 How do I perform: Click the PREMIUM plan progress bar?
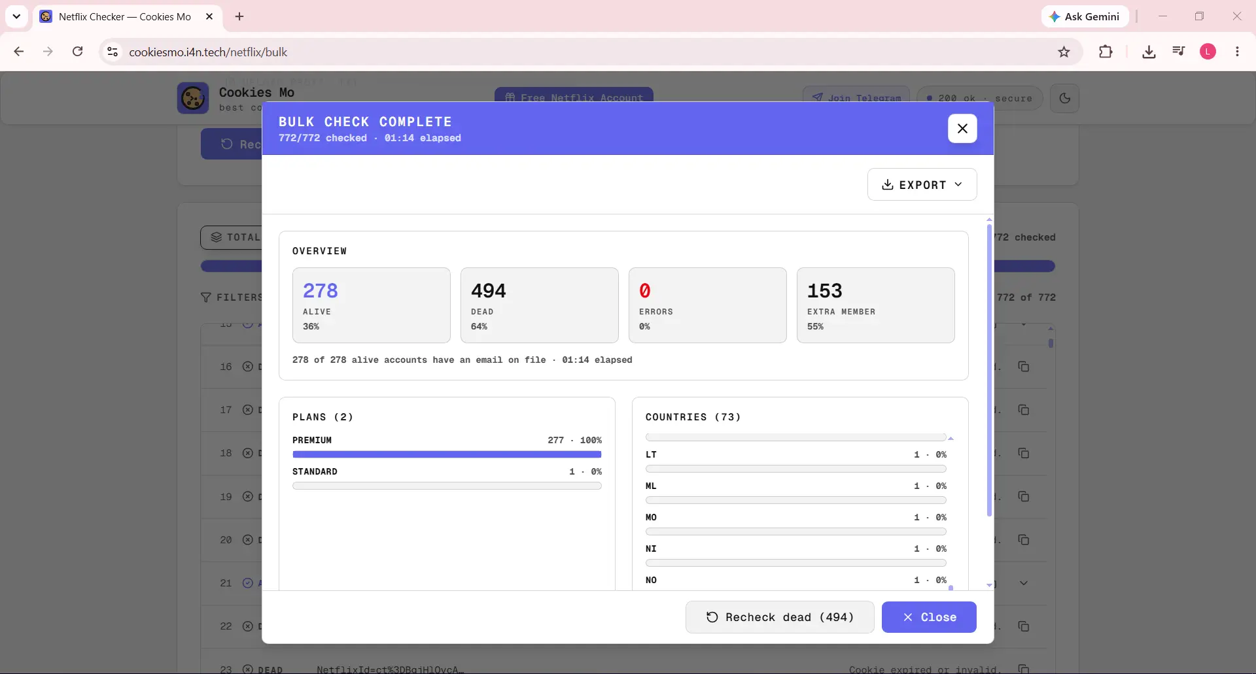(447, 454)
